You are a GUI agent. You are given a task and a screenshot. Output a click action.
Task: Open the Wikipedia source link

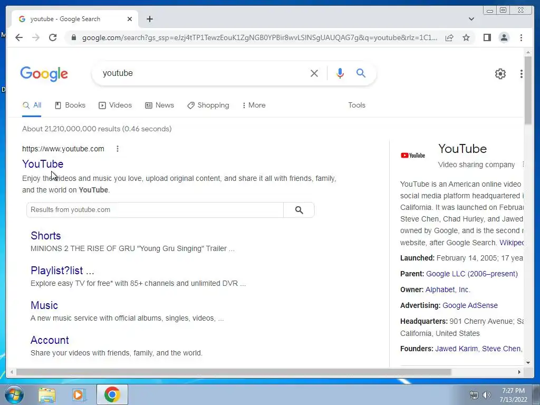click(x=512, y=243)
